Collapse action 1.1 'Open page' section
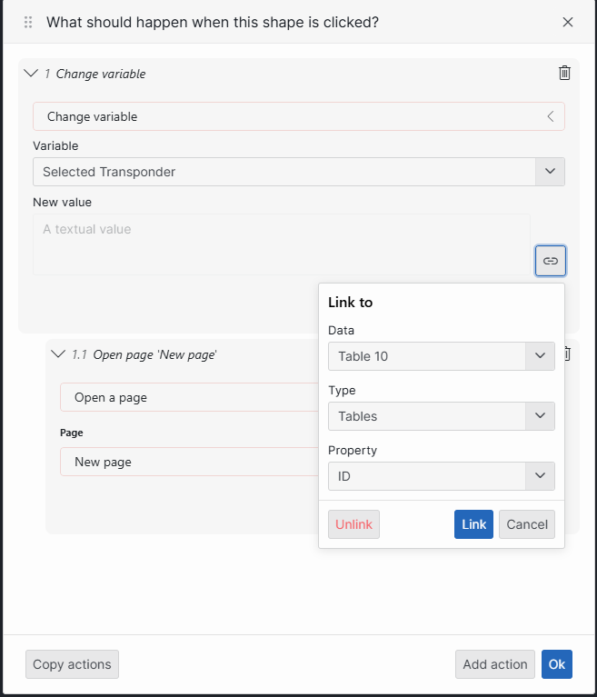 pos(59,354)
